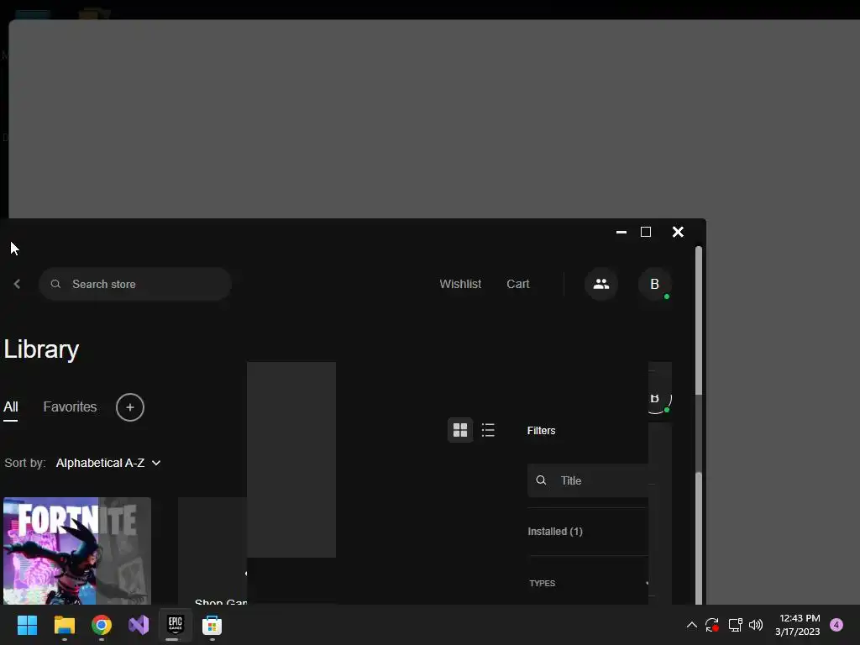Open the notification badge showing 4
This screenshot has height=645, width=860.
click(x=836, y=625)
